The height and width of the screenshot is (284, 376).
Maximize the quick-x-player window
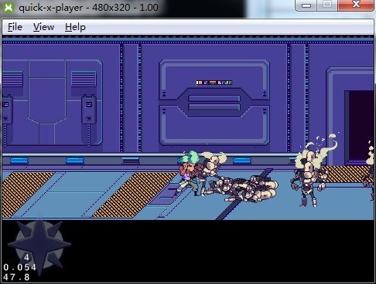pyautogui.click(x=327, y=5)
